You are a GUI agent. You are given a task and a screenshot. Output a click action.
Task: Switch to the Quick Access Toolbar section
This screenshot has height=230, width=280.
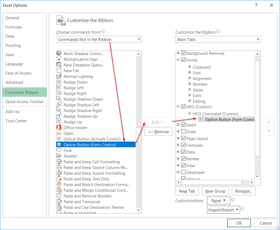pos(24,102)
